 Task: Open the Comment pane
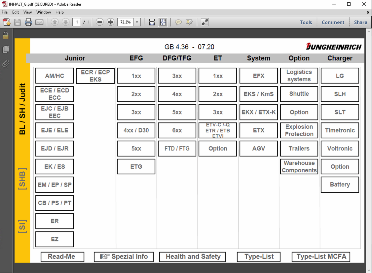[333, 22]
